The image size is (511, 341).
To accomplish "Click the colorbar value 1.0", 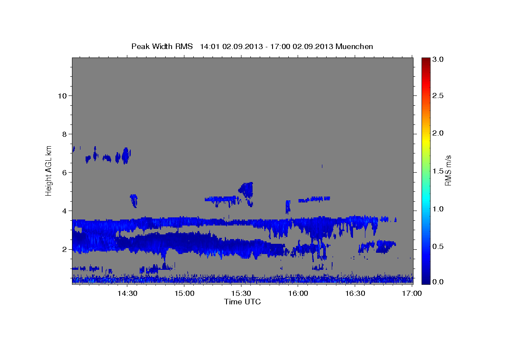I will coord(438,209).
